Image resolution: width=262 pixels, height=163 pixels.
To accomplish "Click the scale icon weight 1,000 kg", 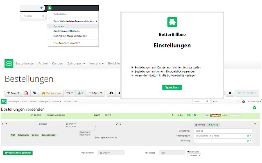I will 200,125.
